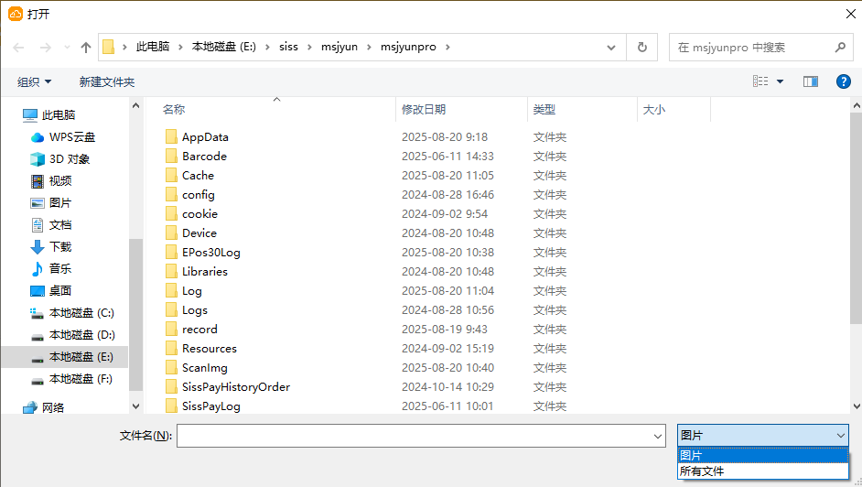This screenshot has width=862, height=487.
Task: Sort by 大小 column header
Action: (x=654, y=109)
